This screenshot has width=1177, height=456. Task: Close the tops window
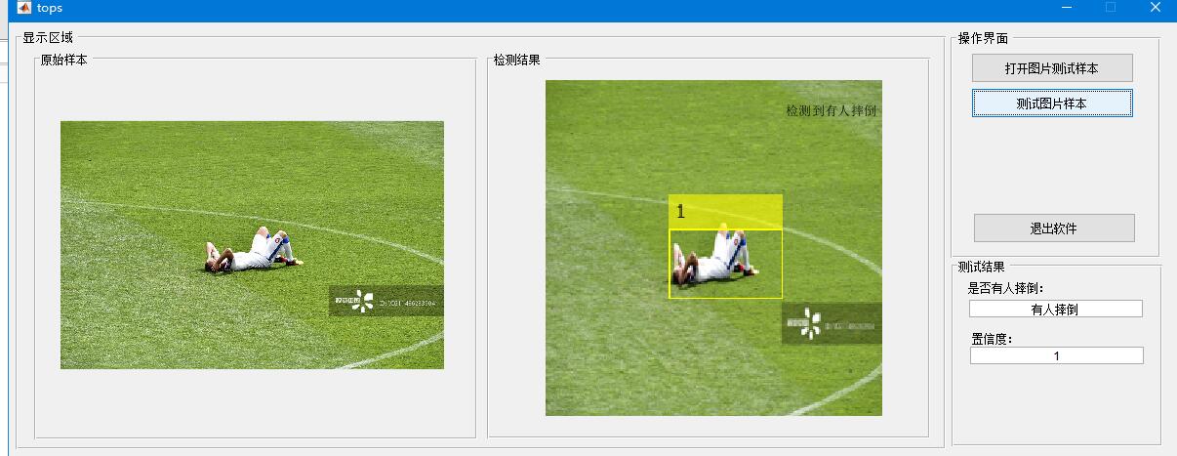coord(1155,7)
